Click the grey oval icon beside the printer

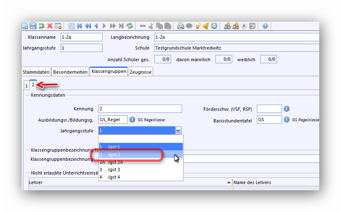(x=189, y=26)
